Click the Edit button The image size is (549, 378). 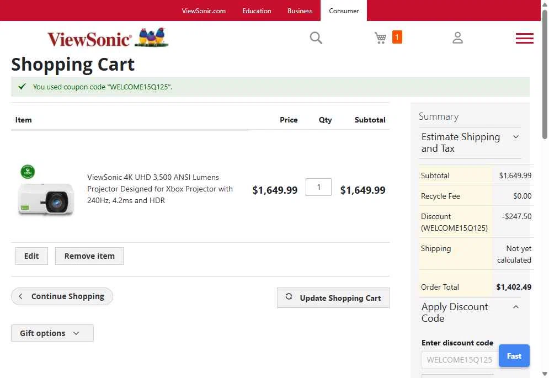tap(31, 256)
